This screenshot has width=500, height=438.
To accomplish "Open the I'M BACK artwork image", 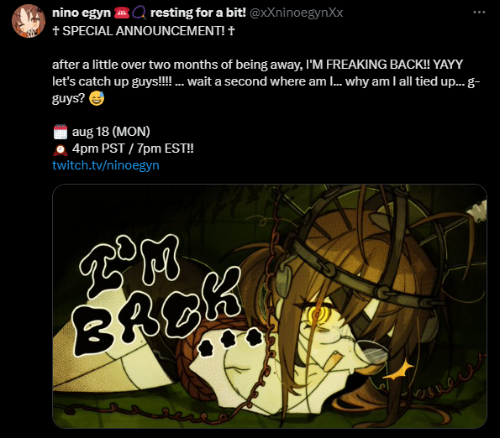I will tap(270, 306).
